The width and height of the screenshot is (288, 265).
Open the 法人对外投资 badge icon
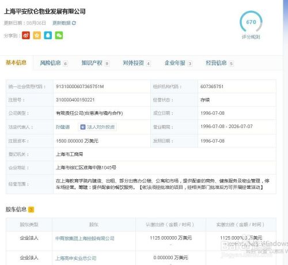[x=83, y=127]
